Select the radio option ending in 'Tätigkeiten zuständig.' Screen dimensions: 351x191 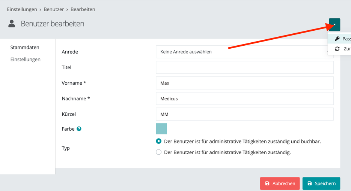pyautogui.click(x=158, y=152)
